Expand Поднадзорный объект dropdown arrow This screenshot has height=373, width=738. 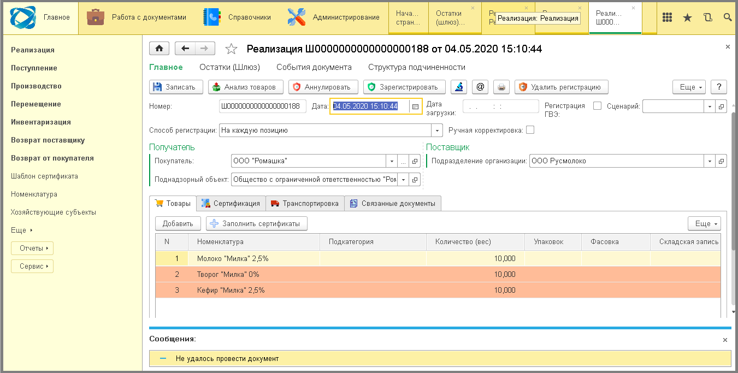[404, 179]
